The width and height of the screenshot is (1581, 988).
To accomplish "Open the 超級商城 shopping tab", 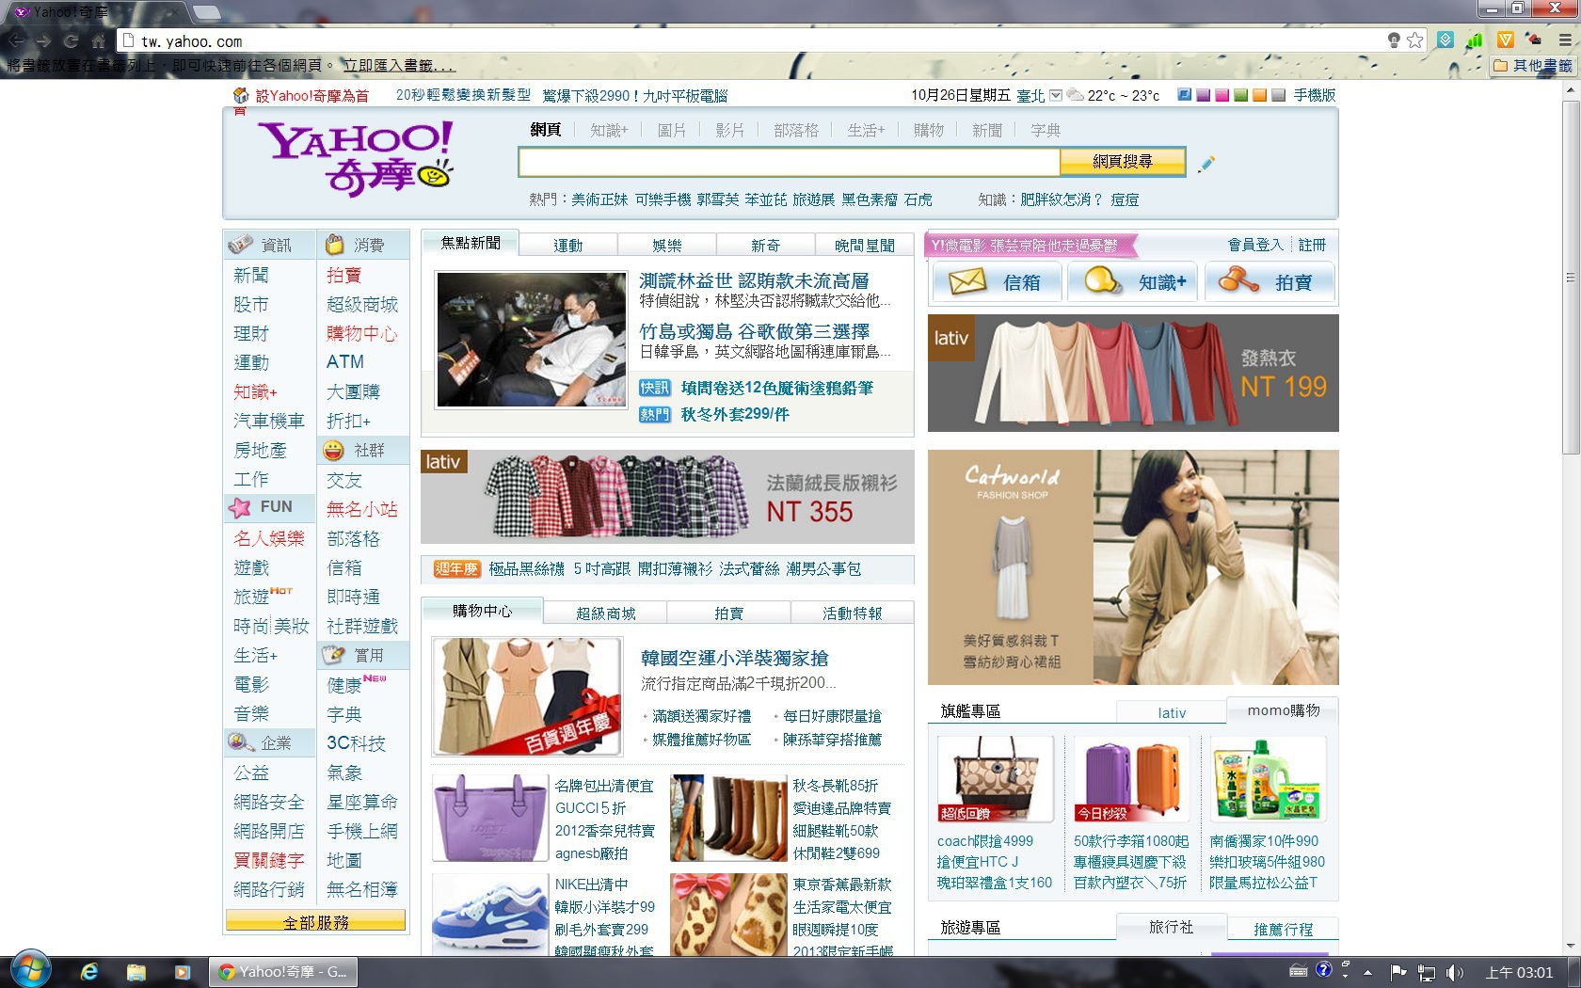I will pyautogui.click(x=606, y=613).
